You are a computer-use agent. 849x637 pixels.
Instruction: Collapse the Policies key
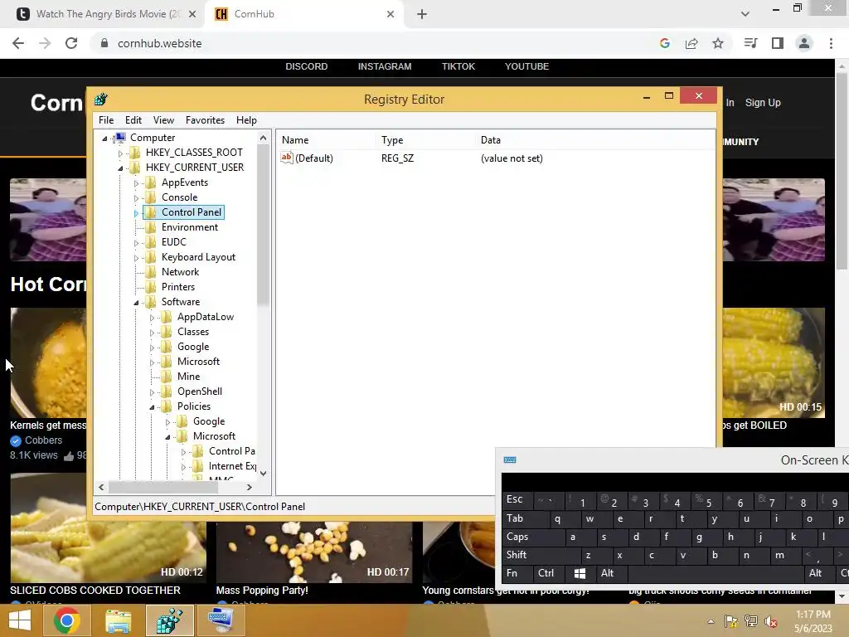click(152, 406)
